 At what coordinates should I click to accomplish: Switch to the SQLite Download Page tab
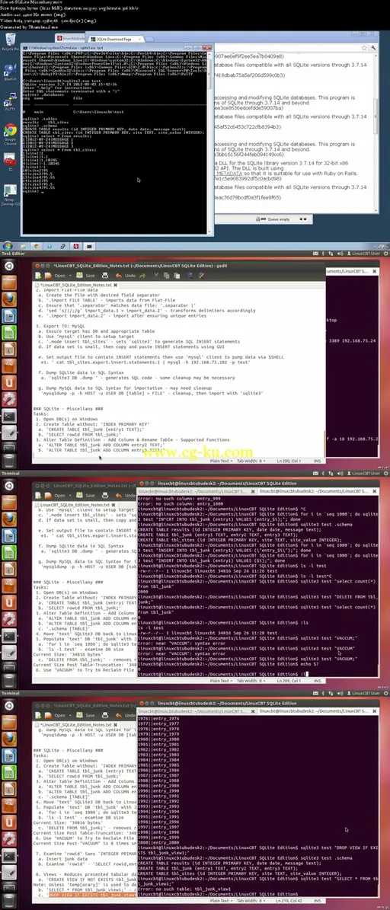(113, 39)
